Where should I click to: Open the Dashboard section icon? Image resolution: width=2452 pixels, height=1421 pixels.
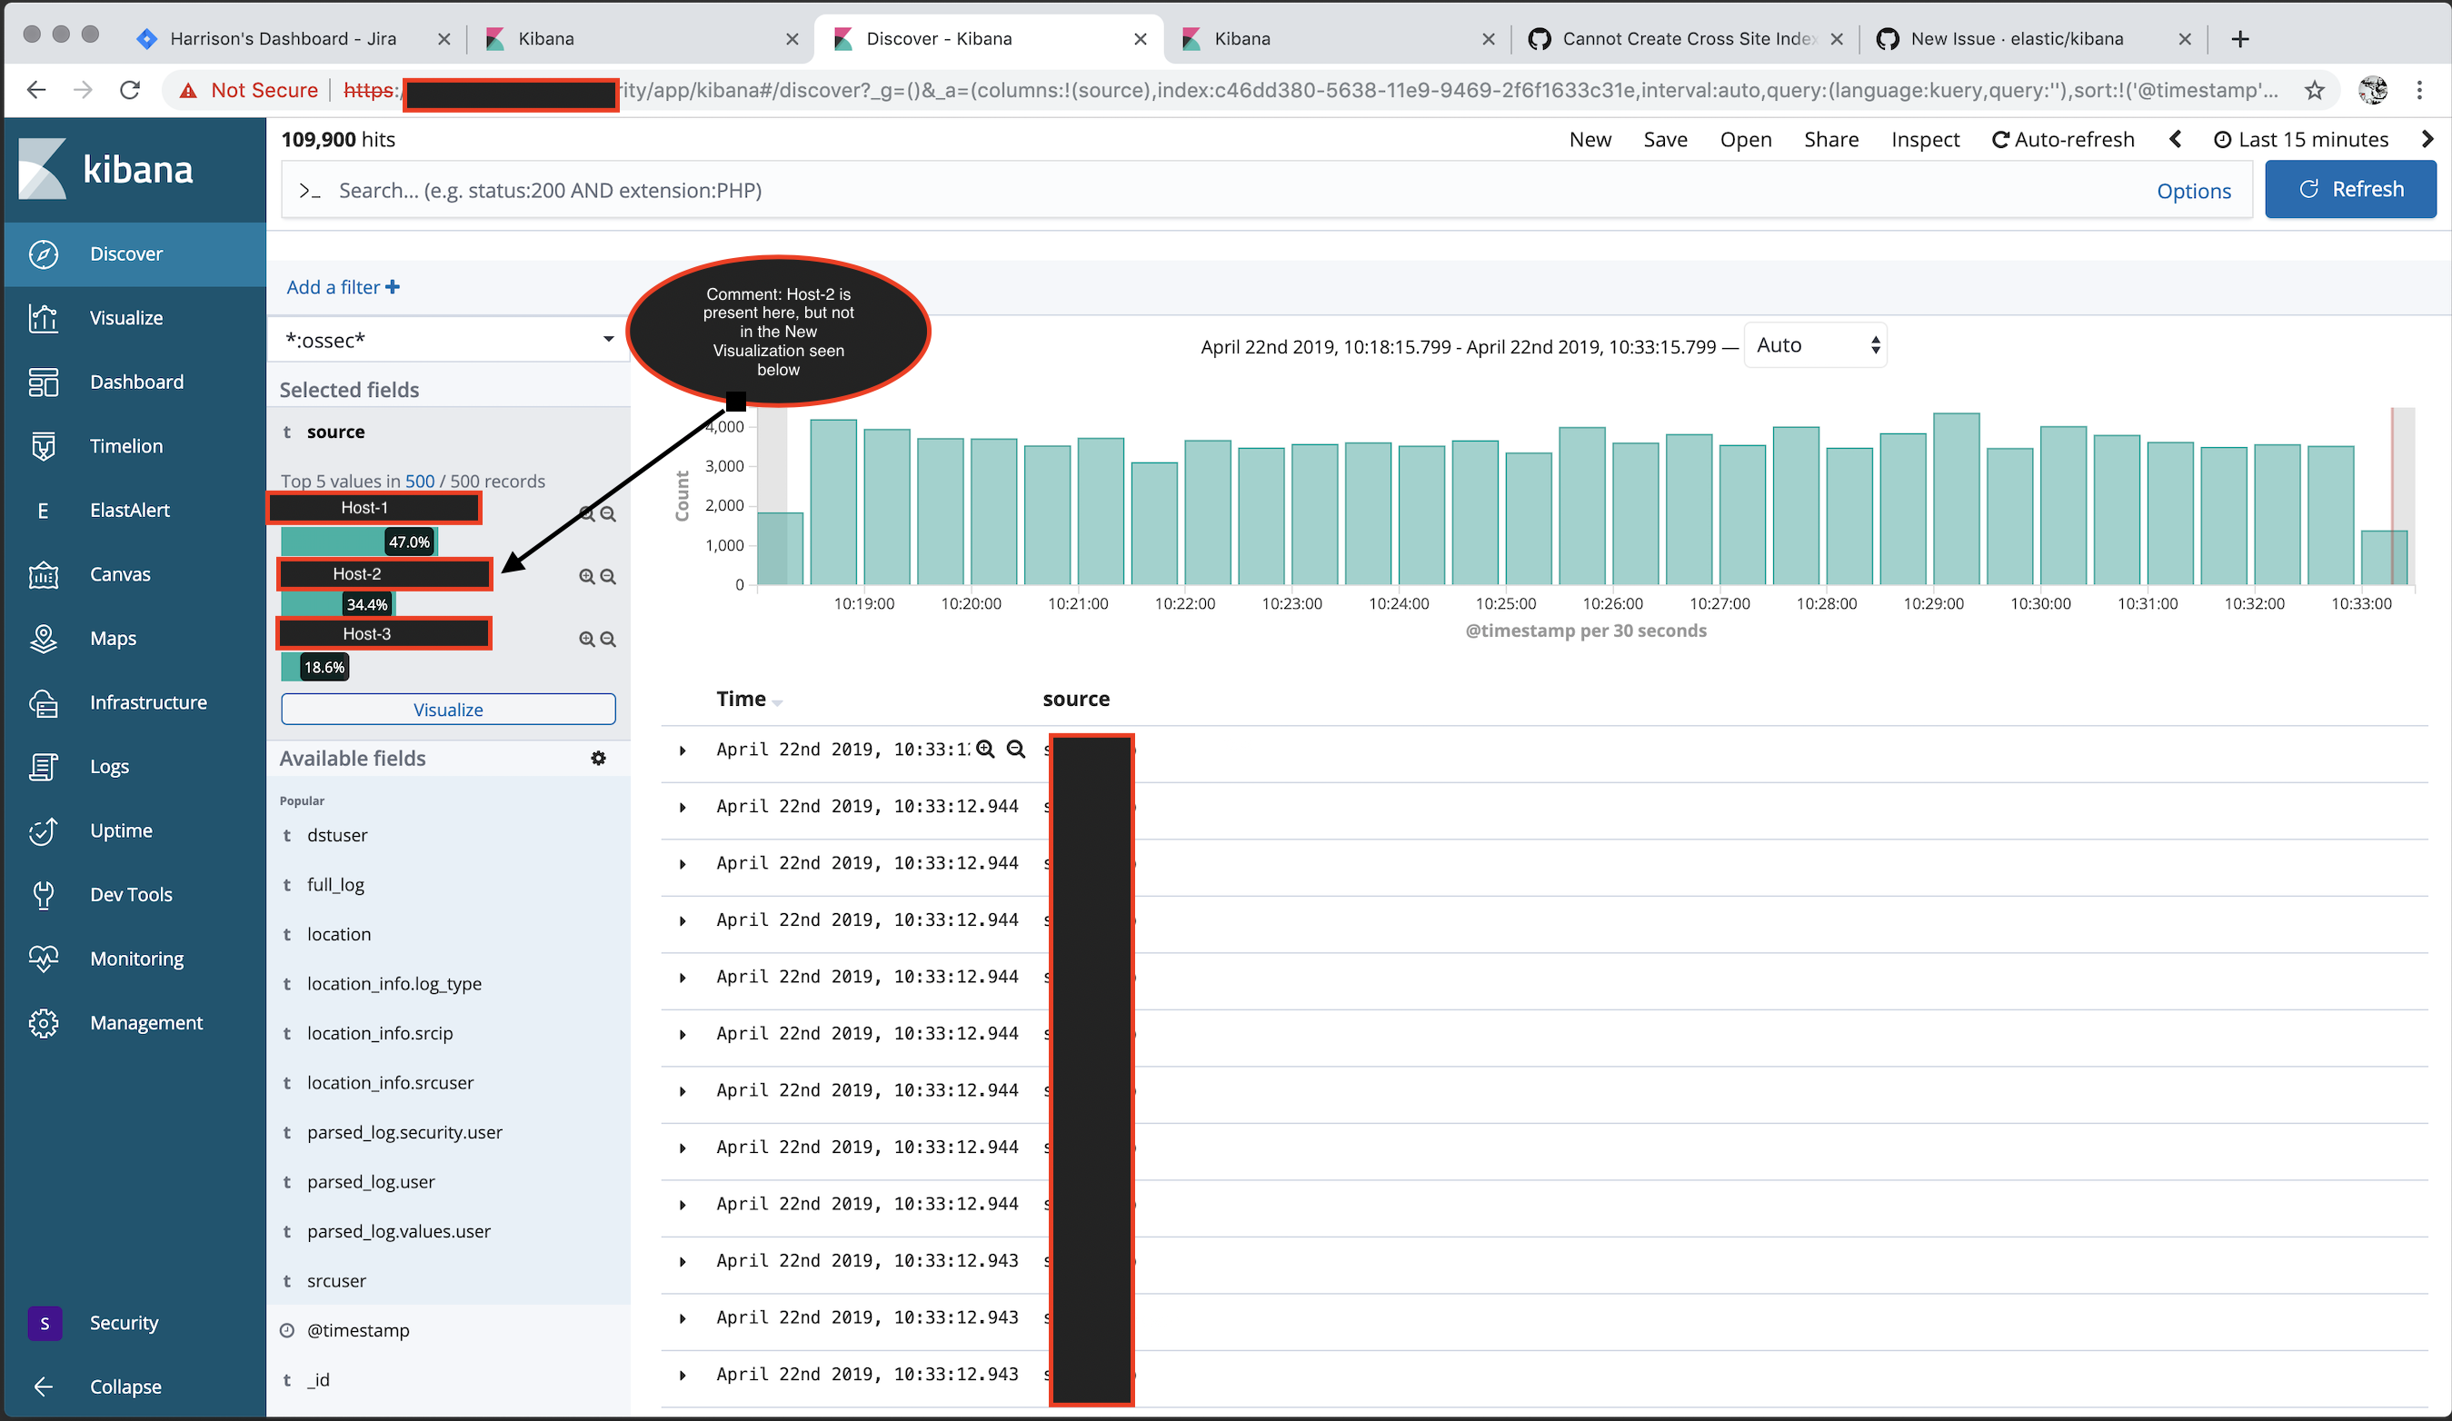coord(43,383)
